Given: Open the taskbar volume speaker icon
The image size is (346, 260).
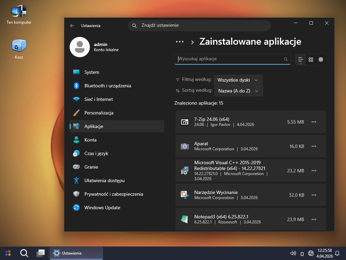Looking at the screenshot, I should point(293,253).
